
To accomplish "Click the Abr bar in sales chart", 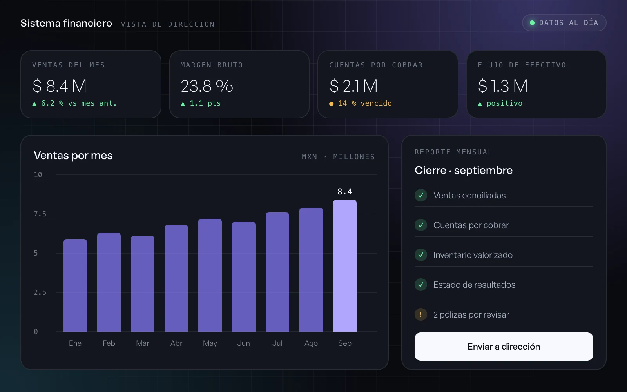I will coord(176,278).
